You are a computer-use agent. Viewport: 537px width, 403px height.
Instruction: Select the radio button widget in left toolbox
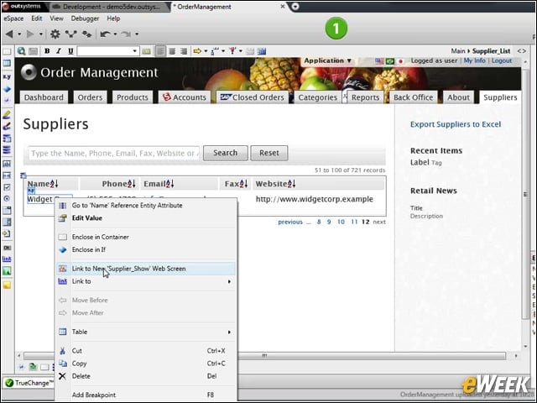tap(7, 199)
